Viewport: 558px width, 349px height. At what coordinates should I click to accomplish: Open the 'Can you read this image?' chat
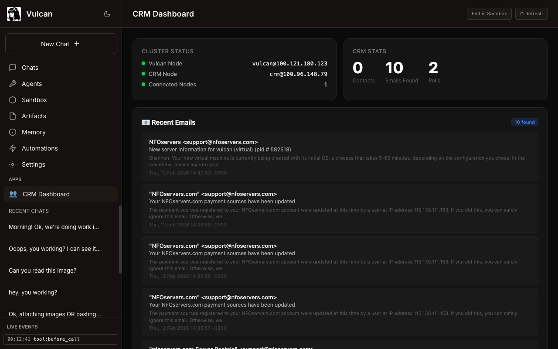tap(42, 270)
